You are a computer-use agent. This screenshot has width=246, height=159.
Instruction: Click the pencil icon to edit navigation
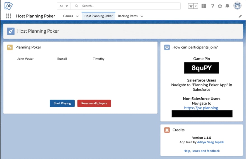240,16
